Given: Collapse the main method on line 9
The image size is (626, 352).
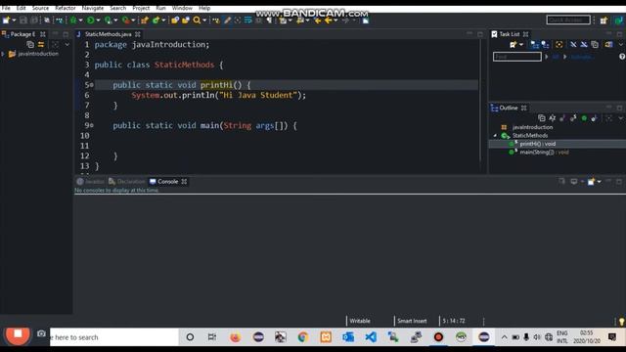Looking at the screenshot, I should [92, 125].
